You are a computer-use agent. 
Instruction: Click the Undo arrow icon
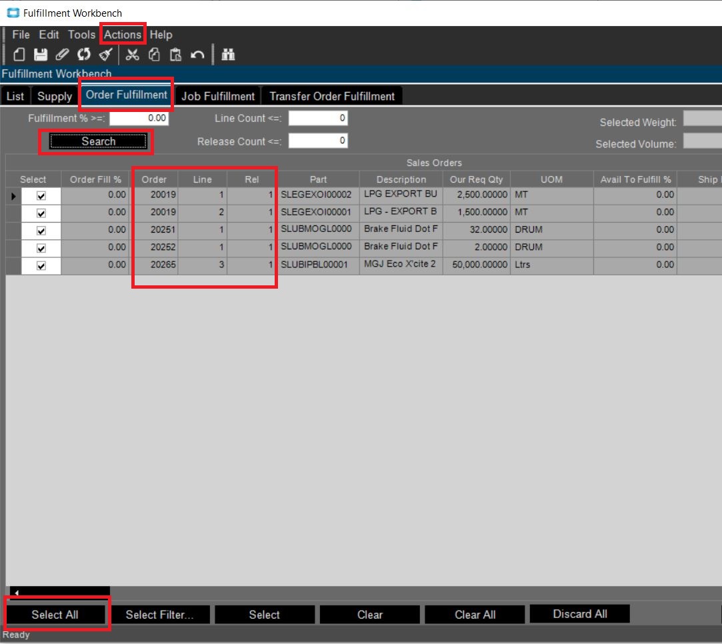pyautogui.click(x=197, y=55)
